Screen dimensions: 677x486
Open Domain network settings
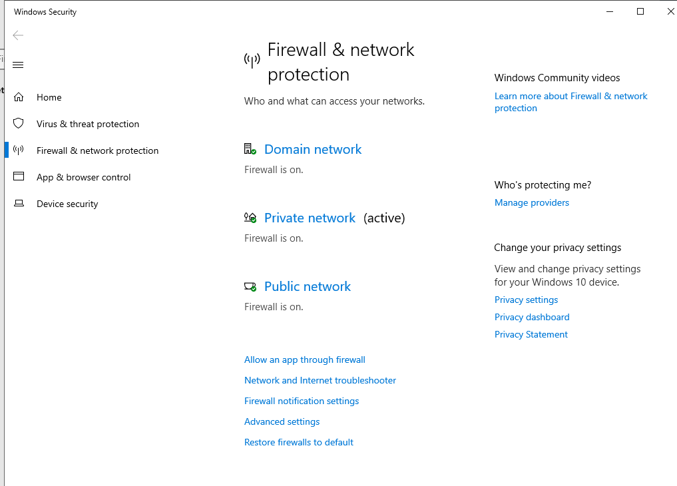point(313,149)
